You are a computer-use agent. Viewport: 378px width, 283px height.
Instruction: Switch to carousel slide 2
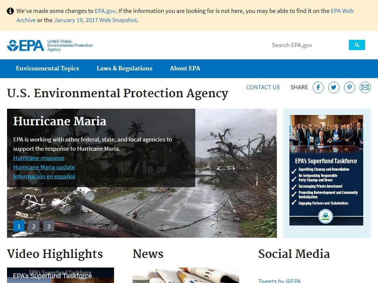[x=34, y=226]
